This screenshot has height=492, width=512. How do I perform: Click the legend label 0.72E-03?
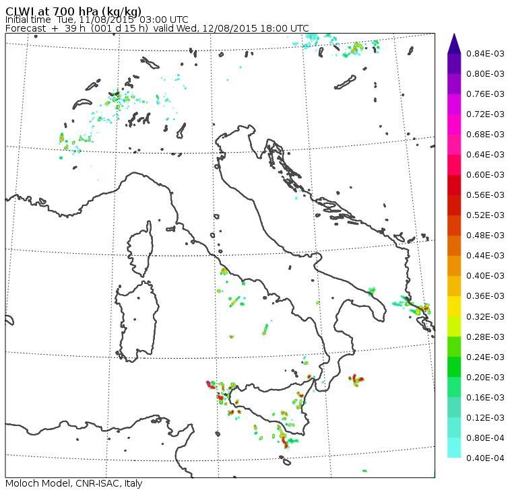point(485,114)
